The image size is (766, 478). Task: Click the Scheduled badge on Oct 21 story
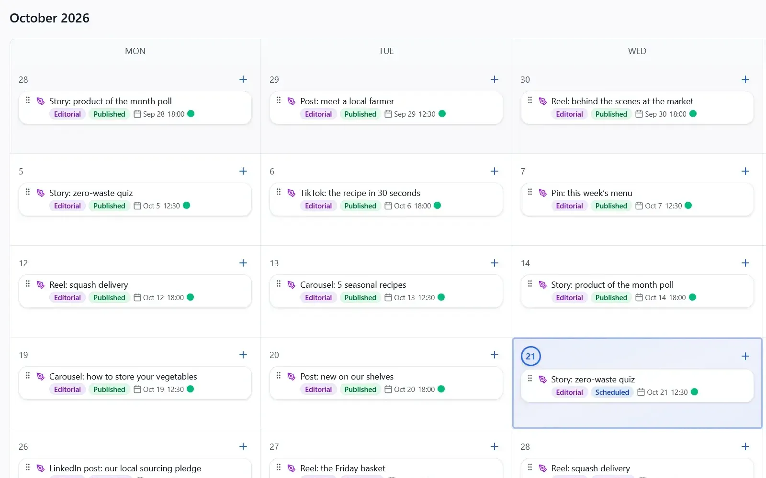pyautogui.click(x=612, y=392)
